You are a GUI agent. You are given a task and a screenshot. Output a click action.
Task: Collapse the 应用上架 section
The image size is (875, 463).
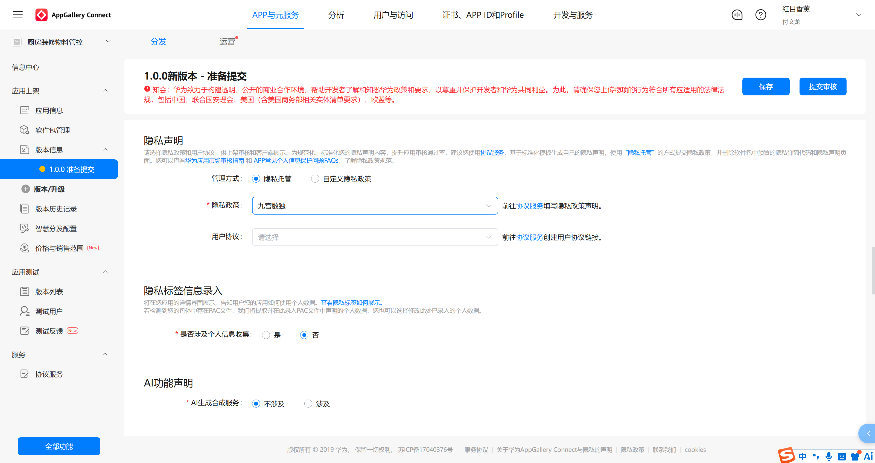point(105,90)
